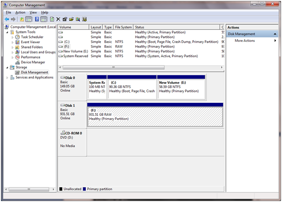Toggle the Show/Hide Console Tree button
The height and width of the screenshot is (202, 282).
coord(28,19)
